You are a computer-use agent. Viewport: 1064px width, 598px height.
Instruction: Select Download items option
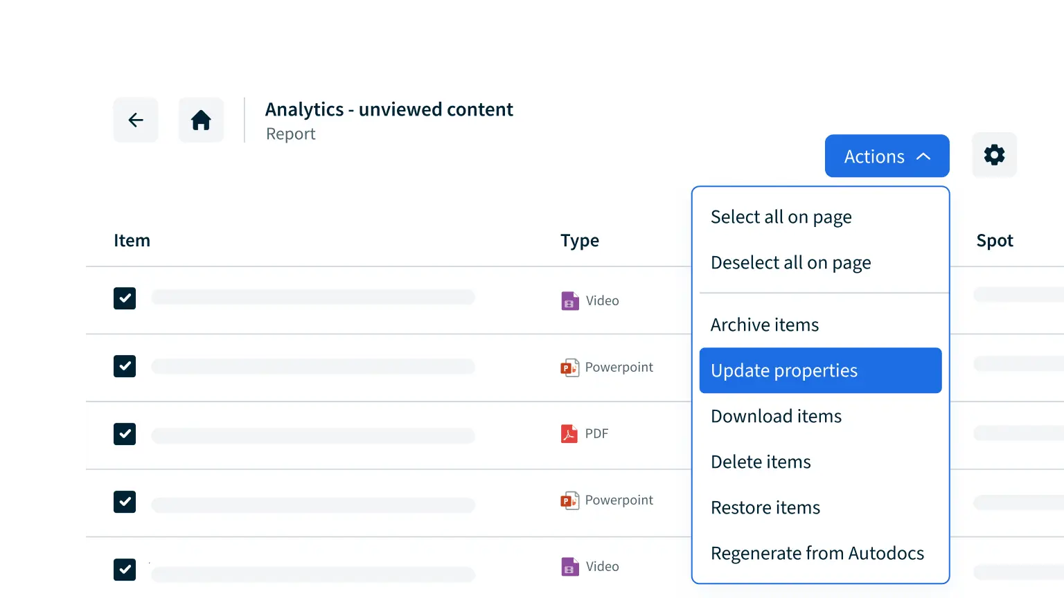(776, 417)
